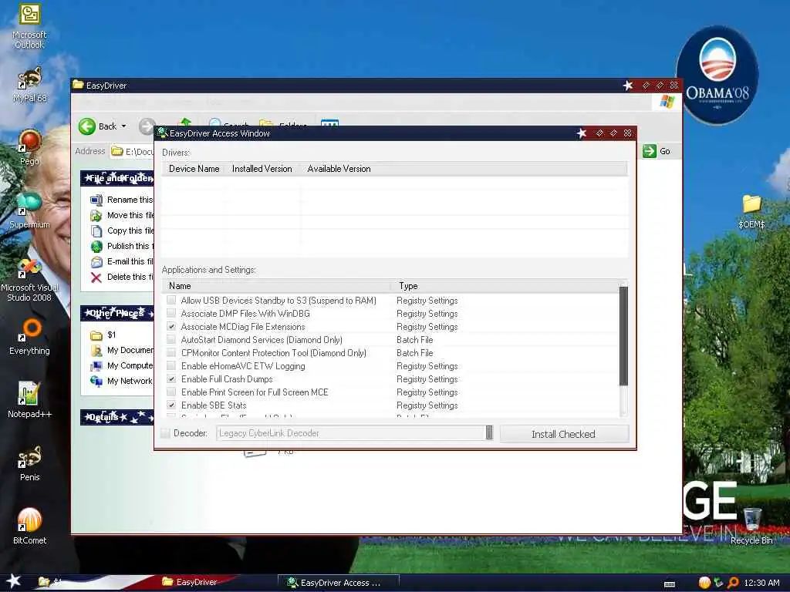Click Install Checked button
This screenshot has width=790, height=592.
[x=564, y=434]
